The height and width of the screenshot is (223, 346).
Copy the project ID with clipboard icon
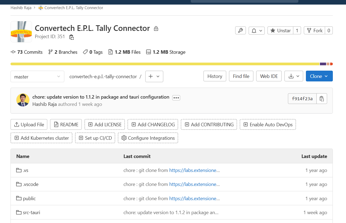coord(71,37)
